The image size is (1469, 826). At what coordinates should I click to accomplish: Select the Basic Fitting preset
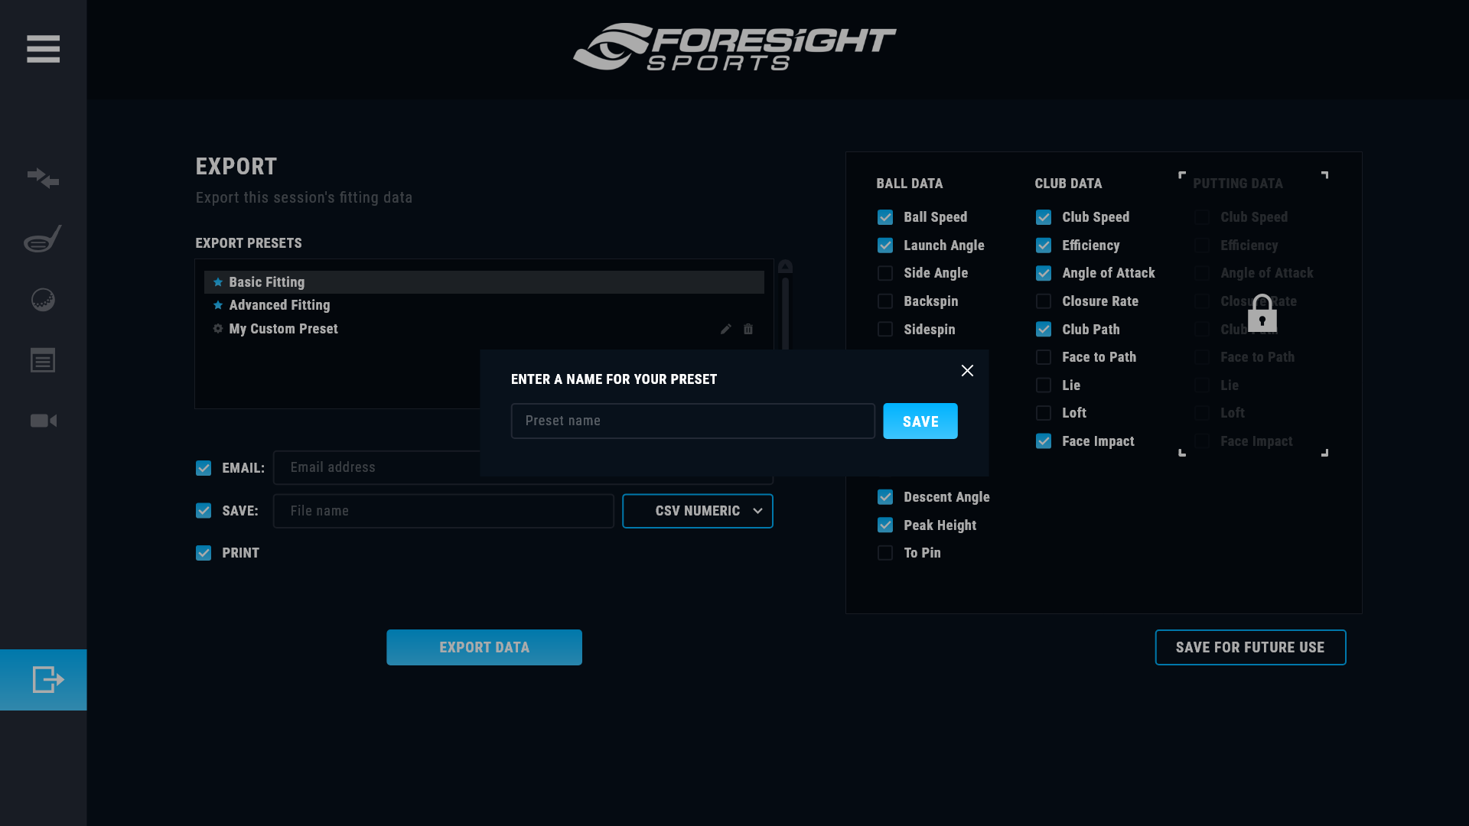(x=266, y=282)
